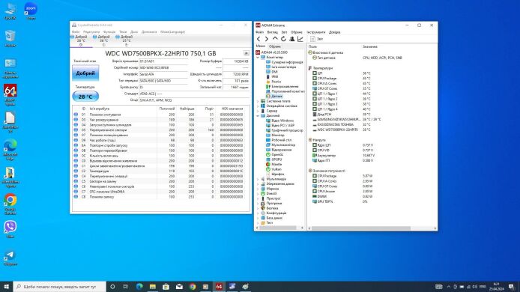The width and height of the screenshot is (520, 292).
Task: Switch to Обране tab in AIDA64 sidebar
Action: click(274, 46)
